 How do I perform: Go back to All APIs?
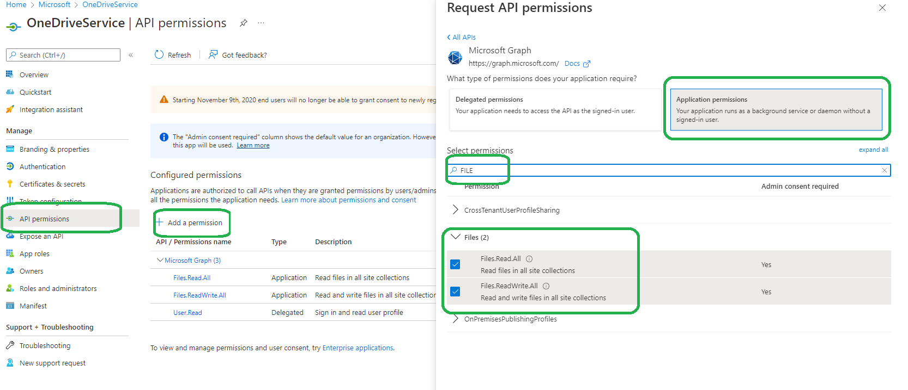461,37
